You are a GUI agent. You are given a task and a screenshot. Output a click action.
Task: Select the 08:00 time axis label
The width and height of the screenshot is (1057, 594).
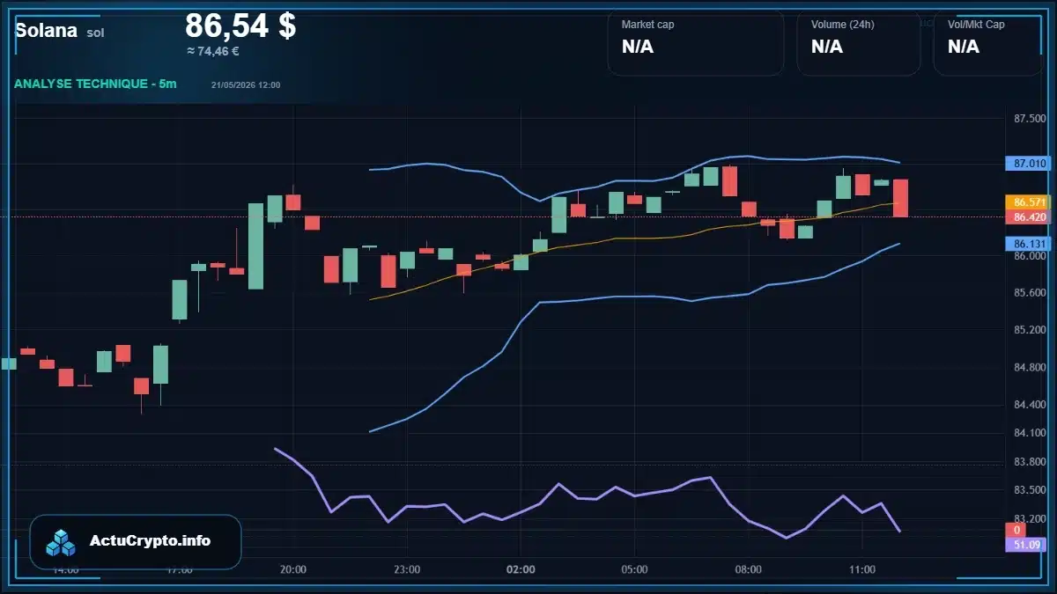[x=748, y=570]
